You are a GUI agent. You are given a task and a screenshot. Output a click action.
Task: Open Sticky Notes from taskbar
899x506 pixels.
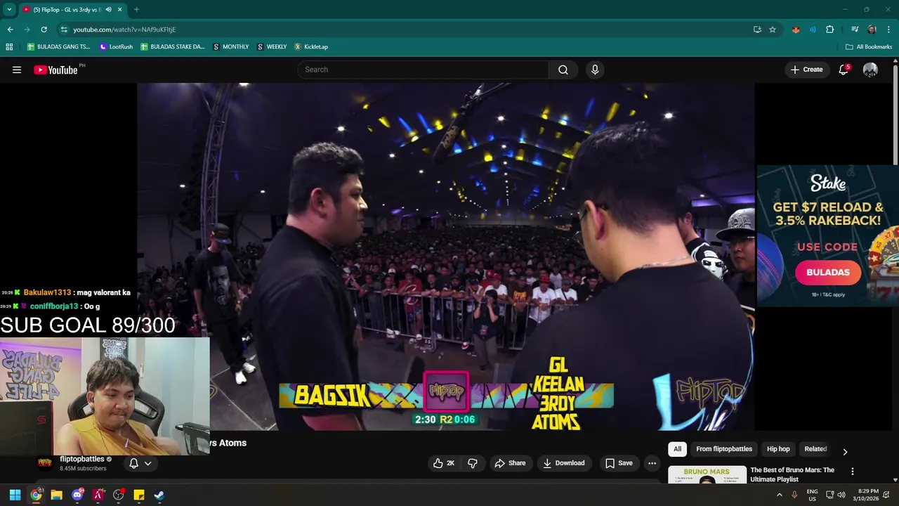pos(139,495)
